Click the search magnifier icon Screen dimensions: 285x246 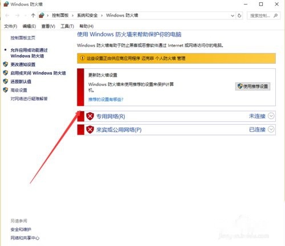click(x=275, y=15)
